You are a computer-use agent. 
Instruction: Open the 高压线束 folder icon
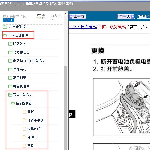click(10, 78)
